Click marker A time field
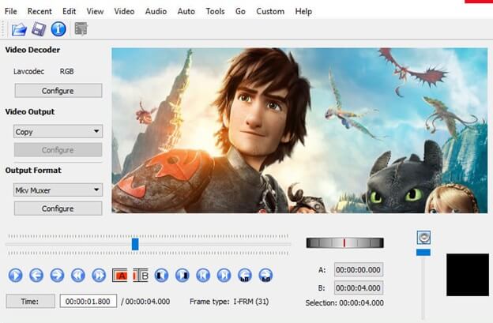 point(359,269)
